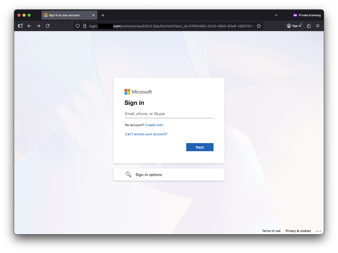Click the sidebar toggle icon in toolbar
Image resolution: width=338 pixels, height=253 pixels.
click(20, 26)
